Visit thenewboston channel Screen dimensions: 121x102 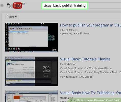tap(68, 64)
